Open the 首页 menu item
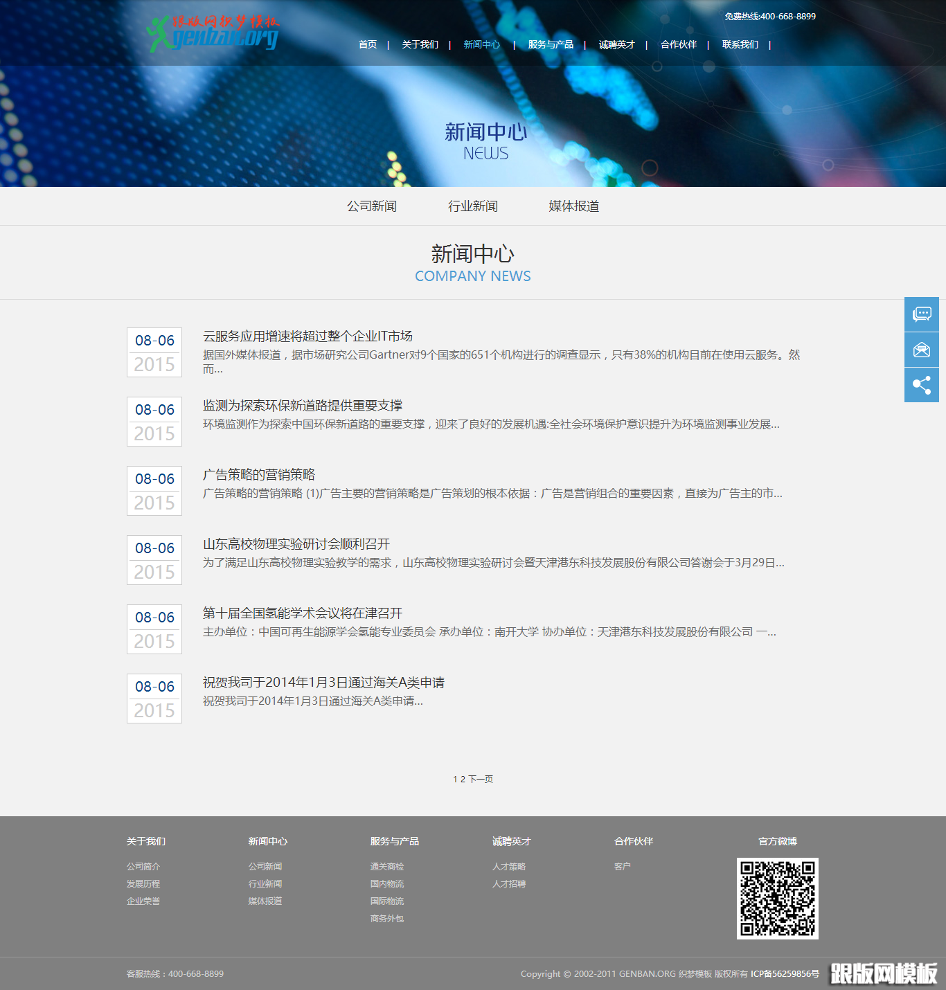Viewport: 946px width, 990px height. [x=368, y=44]
